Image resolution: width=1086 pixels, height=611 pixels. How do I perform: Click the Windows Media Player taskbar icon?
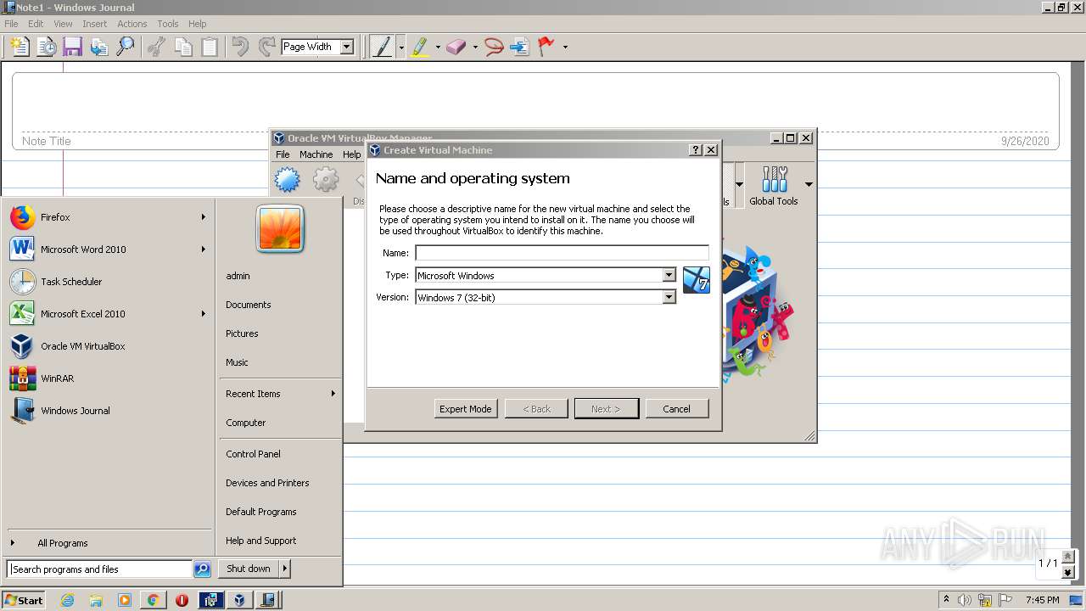coord(125,600)
